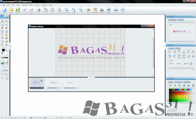Collapse the Information panel
Viewport: 196px width, 119px height.
[194, 16]
